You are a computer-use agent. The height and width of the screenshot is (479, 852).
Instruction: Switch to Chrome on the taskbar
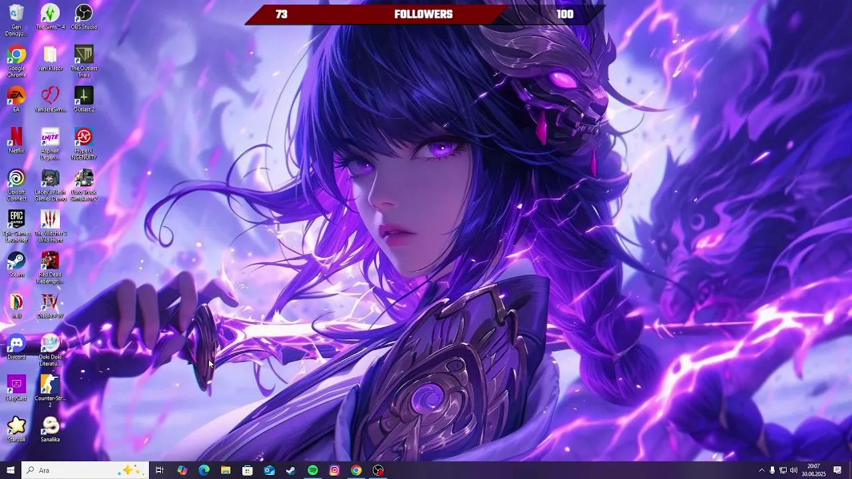click(357, 470)
